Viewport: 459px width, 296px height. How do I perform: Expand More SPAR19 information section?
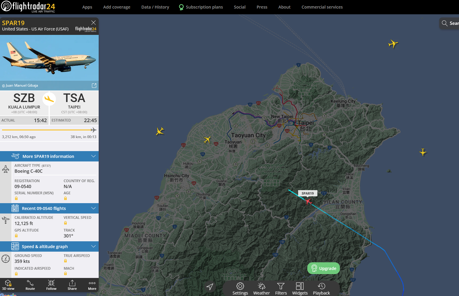(x=49, y=156)
